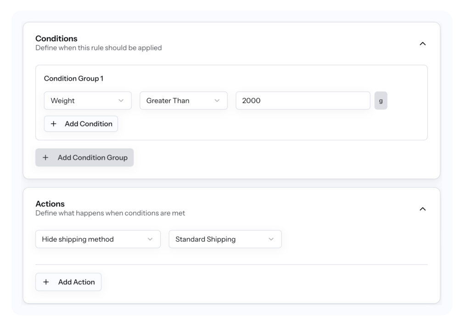
Task: Click the Actions section heading
Action: 50,204
